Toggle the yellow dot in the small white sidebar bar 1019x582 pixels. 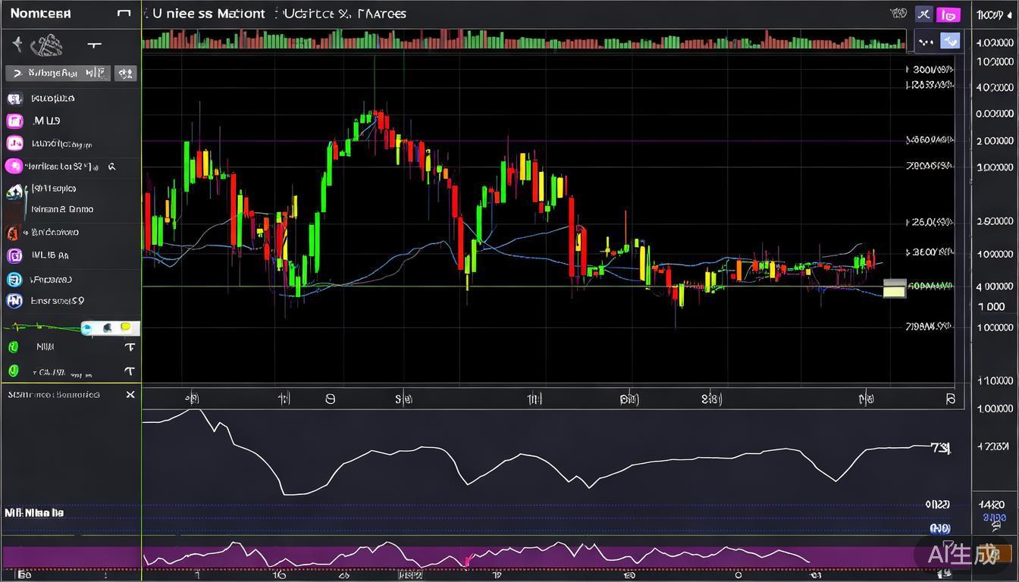(x=126, y=328)
